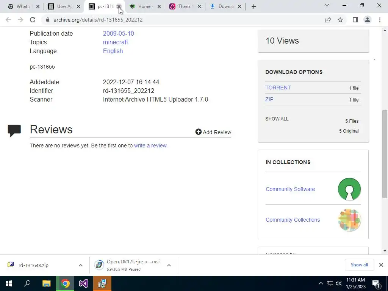Open the Community Collections link
The image size is (388, 291).
tap(293, 220)
